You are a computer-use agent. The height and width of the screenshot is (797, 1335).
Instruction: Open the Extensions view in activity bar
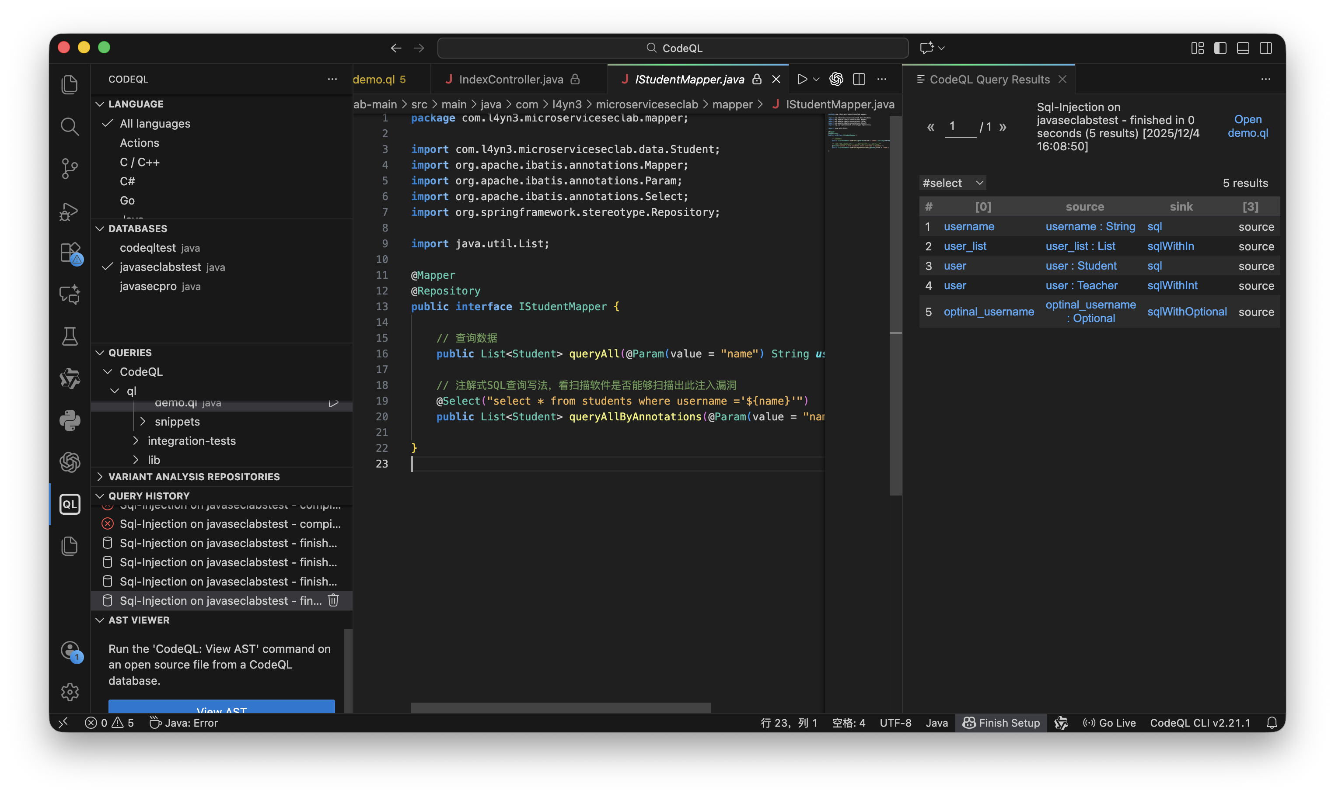(x=70, y=253)
